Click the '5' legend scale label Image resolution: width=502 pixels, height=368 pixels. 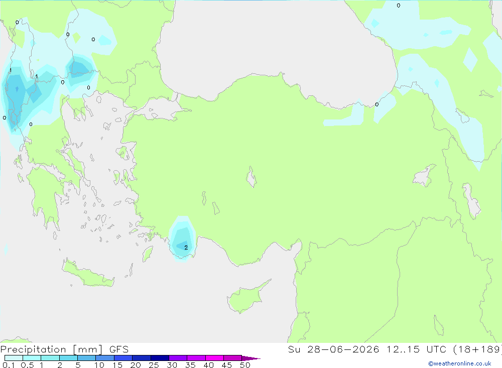pyautogui.click(x=78, y=365)
